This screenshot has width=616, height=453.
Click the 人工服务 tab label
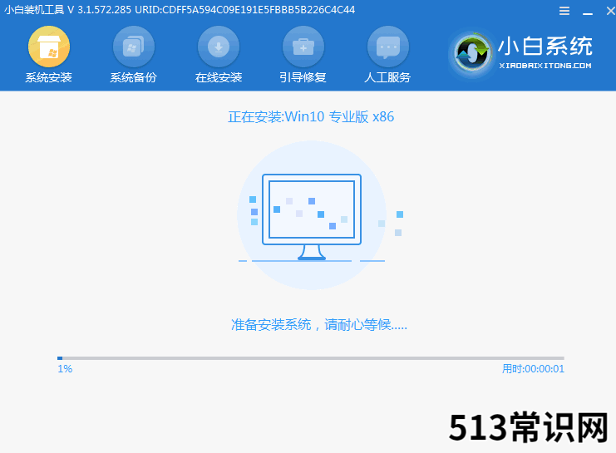[387, 77]
